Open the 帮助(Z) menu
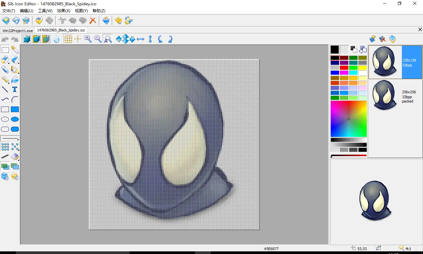The width and height of the screenshot is (423, 254). tap(99, 11)
